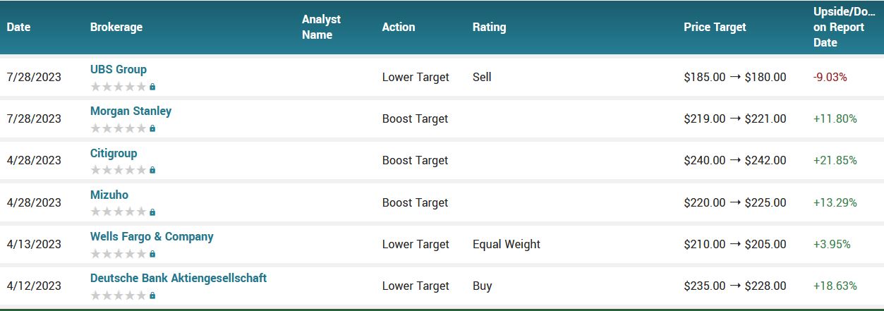Image resolution: width=884 pixels, height=311 pixels.
Task: Open the Citigroup brokerage link
Action: (114, 153)
